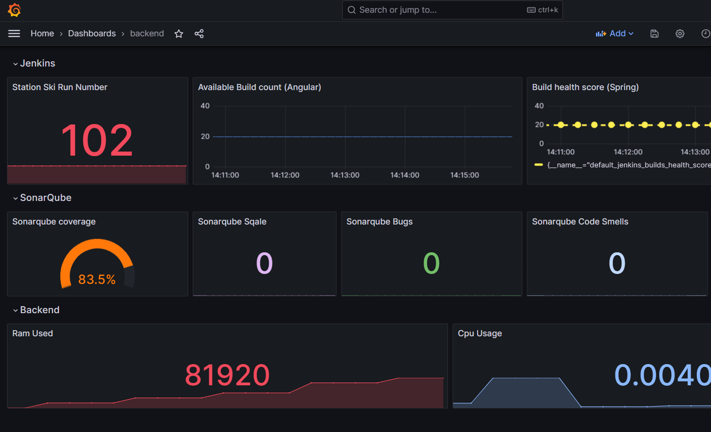Image resolution: width=711 pixels, height=432 pixels.
Task: Click the 14:12:00 label in Spring health chart
Action: [x=628, y=152]
